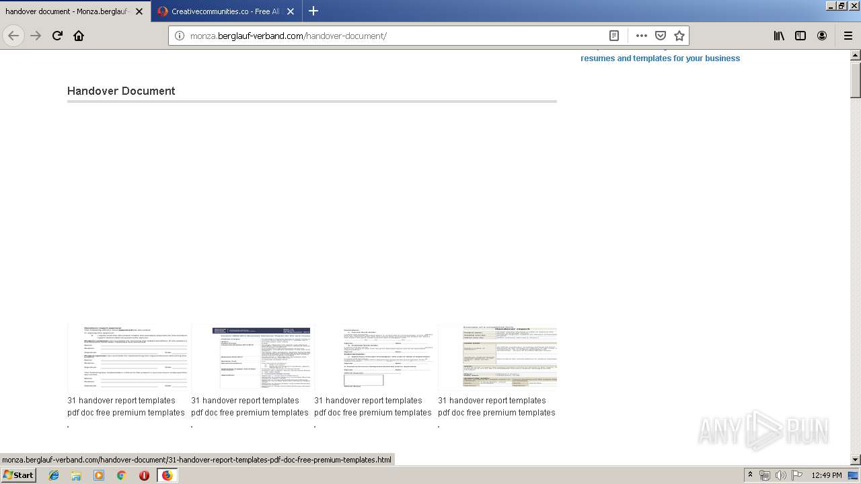Click the forward navigation arrow

(36, 36)
